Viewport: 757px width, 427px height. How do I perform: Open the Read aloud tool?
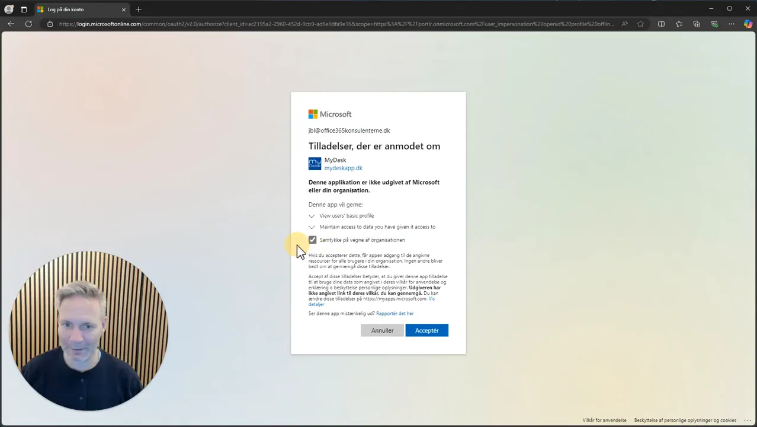click(624, 24)
